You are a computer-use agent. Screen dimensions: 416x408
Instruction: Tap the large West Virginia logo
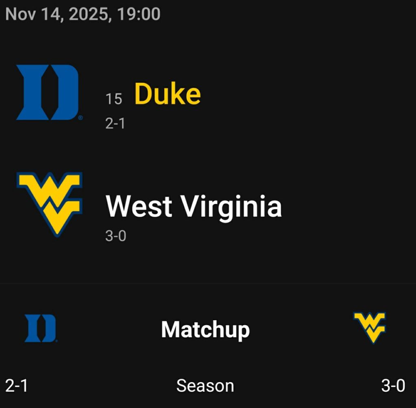point(50,203)
